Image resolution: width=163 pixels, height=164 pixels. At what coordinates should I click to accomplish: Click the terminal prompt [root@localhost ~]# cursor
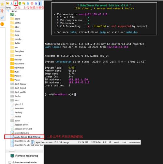point(75,94)
